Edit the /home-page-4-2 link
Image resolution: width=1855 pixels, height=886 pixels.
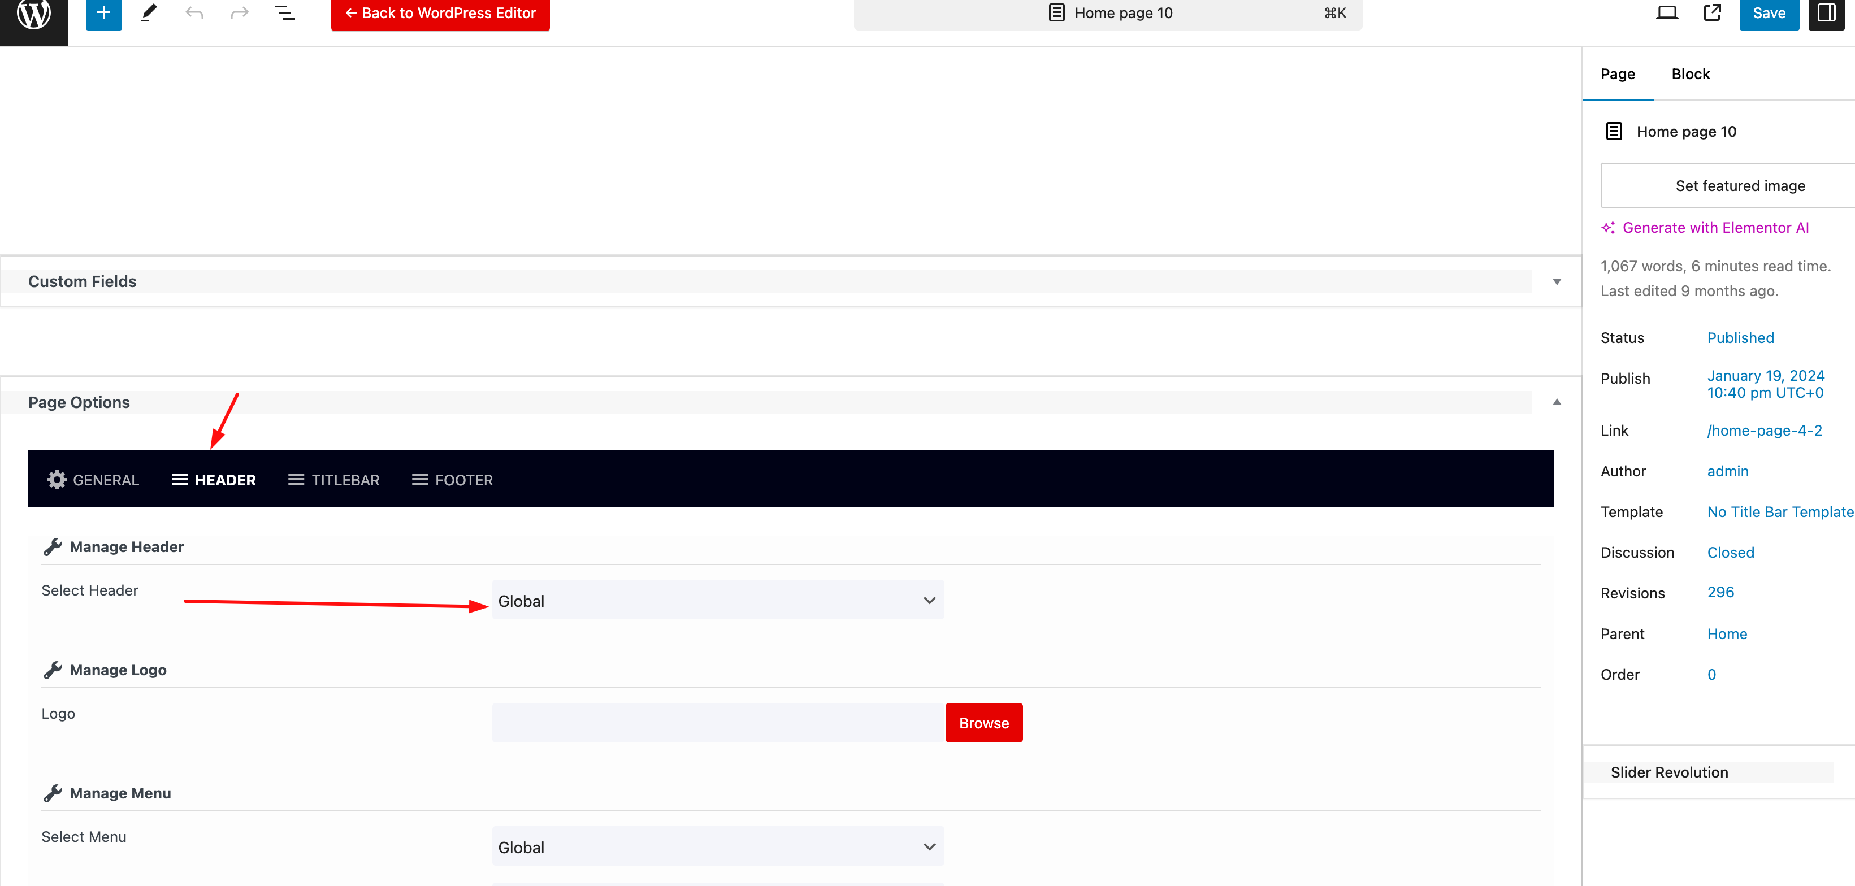[x=1764, y=431]
